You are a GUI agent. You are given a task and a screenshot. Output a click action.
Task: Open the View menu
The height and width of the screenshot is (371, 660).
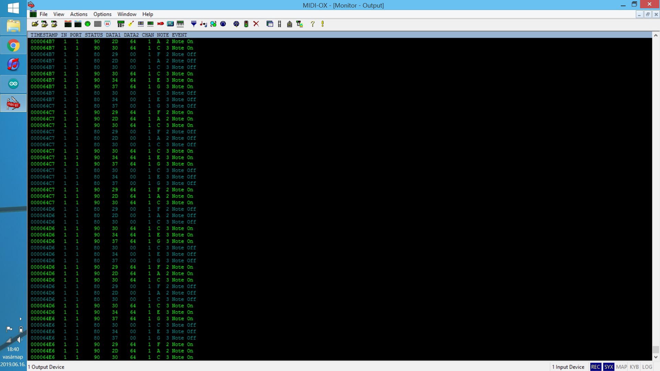click(58, 14)
